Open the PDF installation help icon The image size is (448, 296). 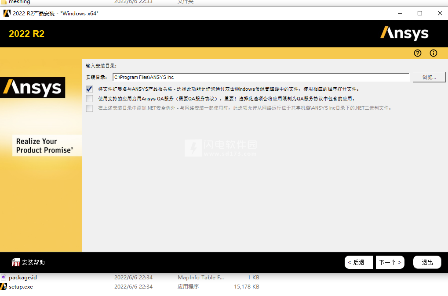(16, 262)
